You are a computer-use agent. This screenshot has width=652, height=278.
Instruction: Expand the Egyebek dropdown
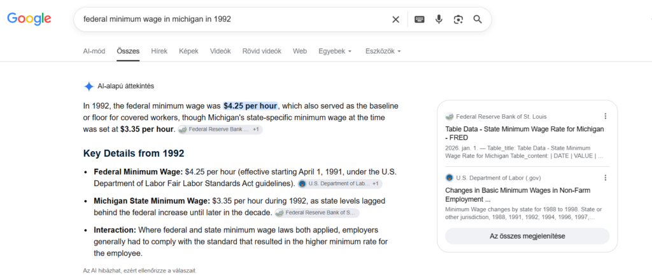click(335, 51)
